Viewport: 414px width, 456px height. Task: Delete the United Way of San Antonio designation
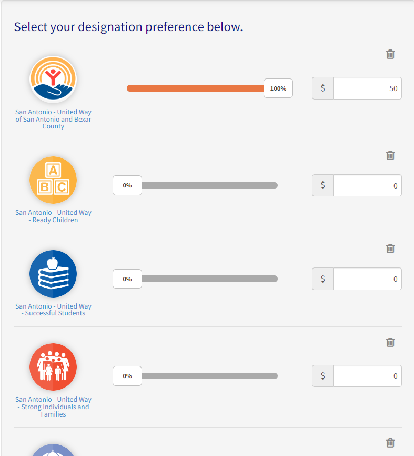pyautogui.click(x=390, y=54)
